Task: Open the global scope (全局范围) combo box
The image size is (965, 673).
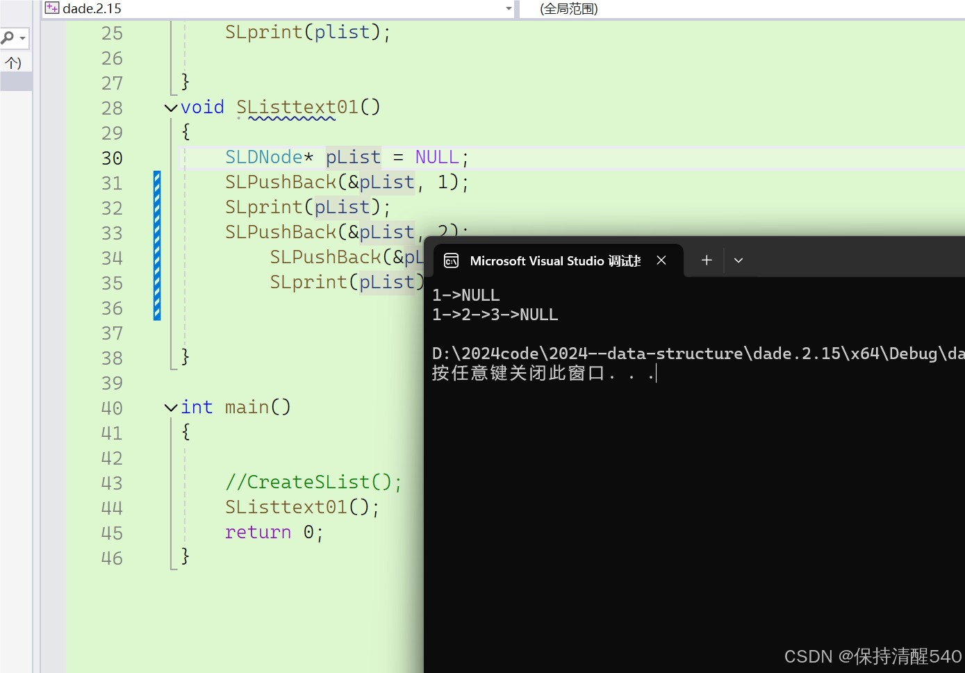Action: coord(742,9)
